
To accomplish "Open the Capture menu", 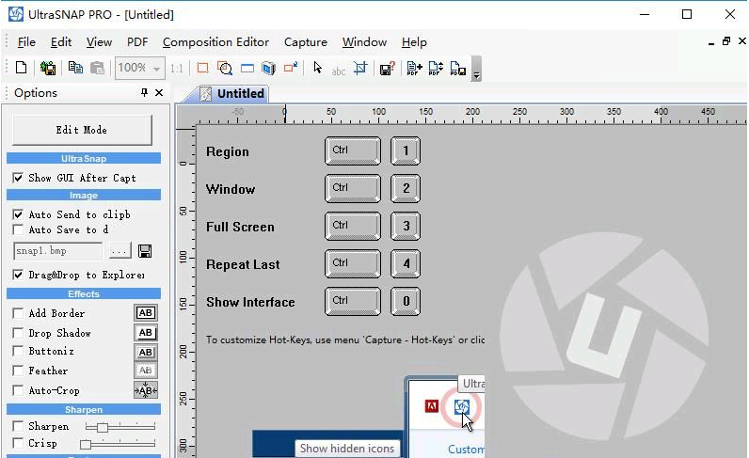I will click(x=306, y=42).
